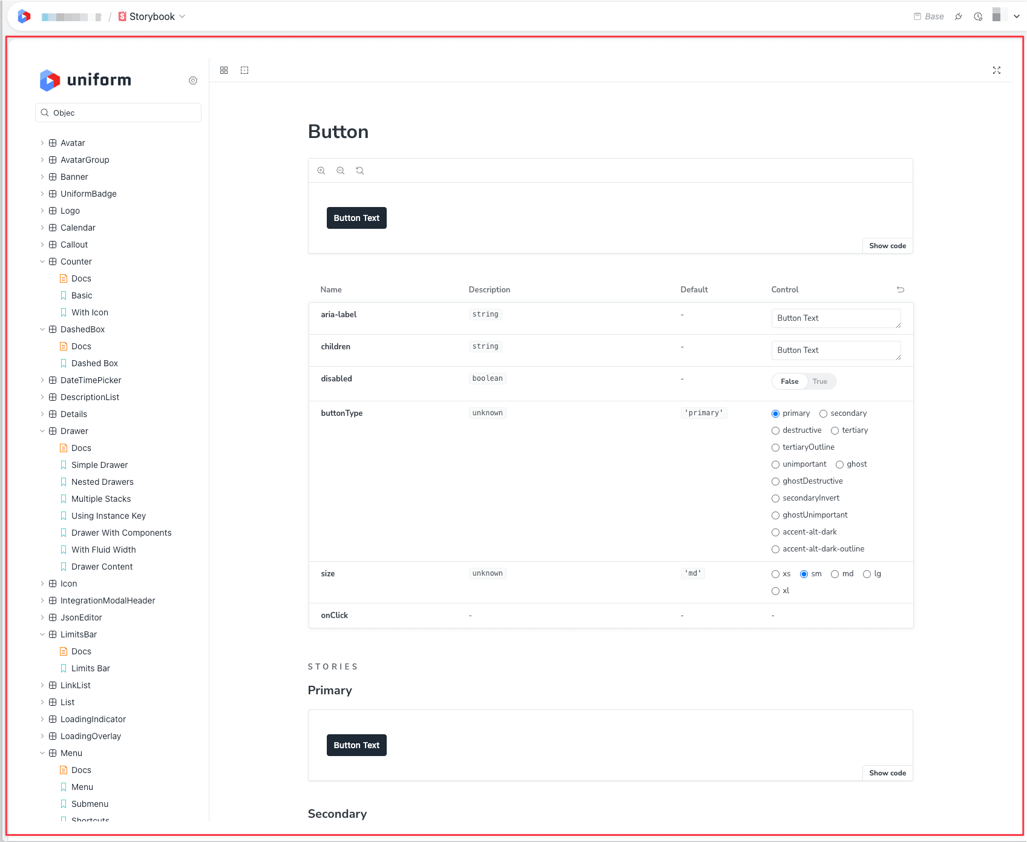The width and height of the screenshot is (1027, 842).
Task: Expand the DateTimePicker tree node
Action: pos(42,380)
